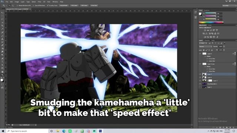Screen dimensions: 237x133
Task: Open the tool preset picker arrow
Action: point(6,6)
